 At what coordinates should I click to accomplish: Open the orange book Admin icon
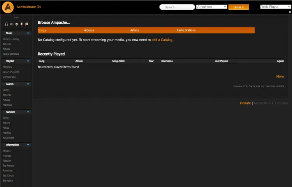(26, 24)
